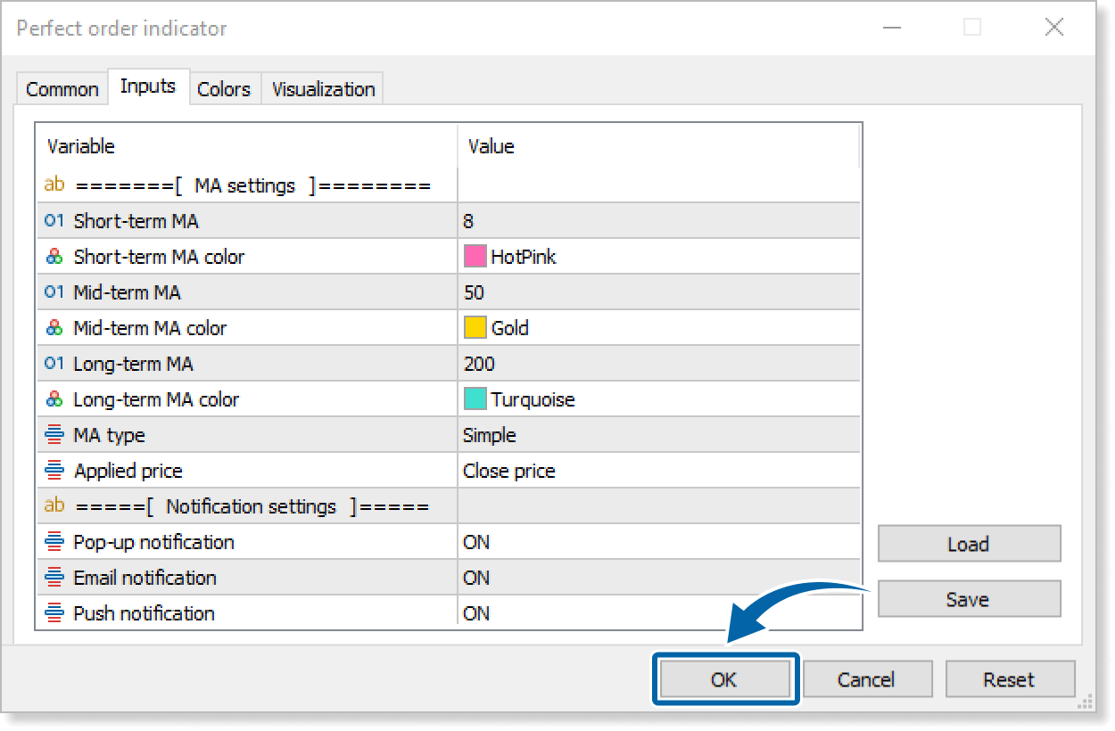Open the MA type Simple dropdown value
Screen dimensions: 1115x731
coord(658,435)
